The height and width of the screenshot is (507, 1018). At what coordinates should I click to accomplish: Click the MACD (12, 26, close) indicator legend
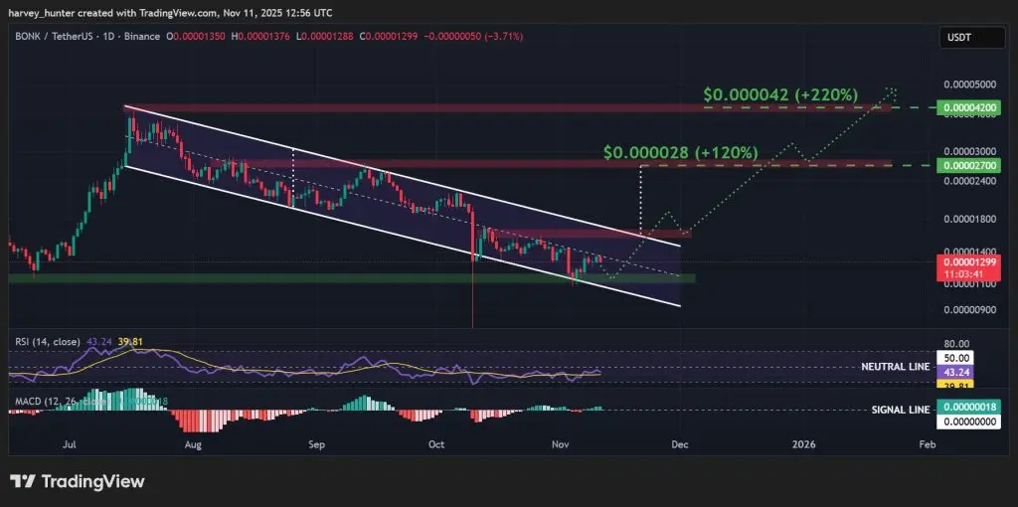tap(59, 402)
